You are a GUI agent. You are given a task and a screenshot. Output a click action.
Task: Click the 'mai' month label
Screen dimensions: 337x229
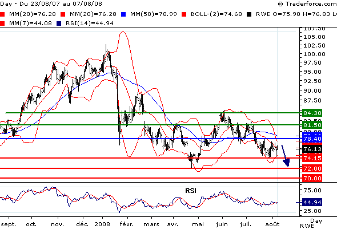click(198, 224)
